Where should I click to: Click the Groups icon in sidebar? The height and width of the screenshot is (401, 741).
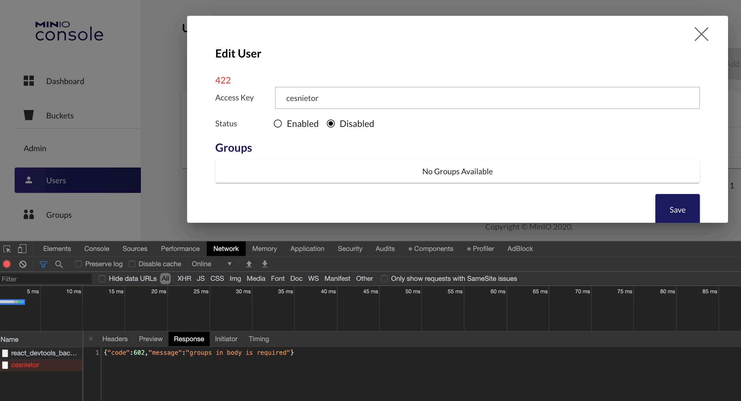click(x=29, y=214)
